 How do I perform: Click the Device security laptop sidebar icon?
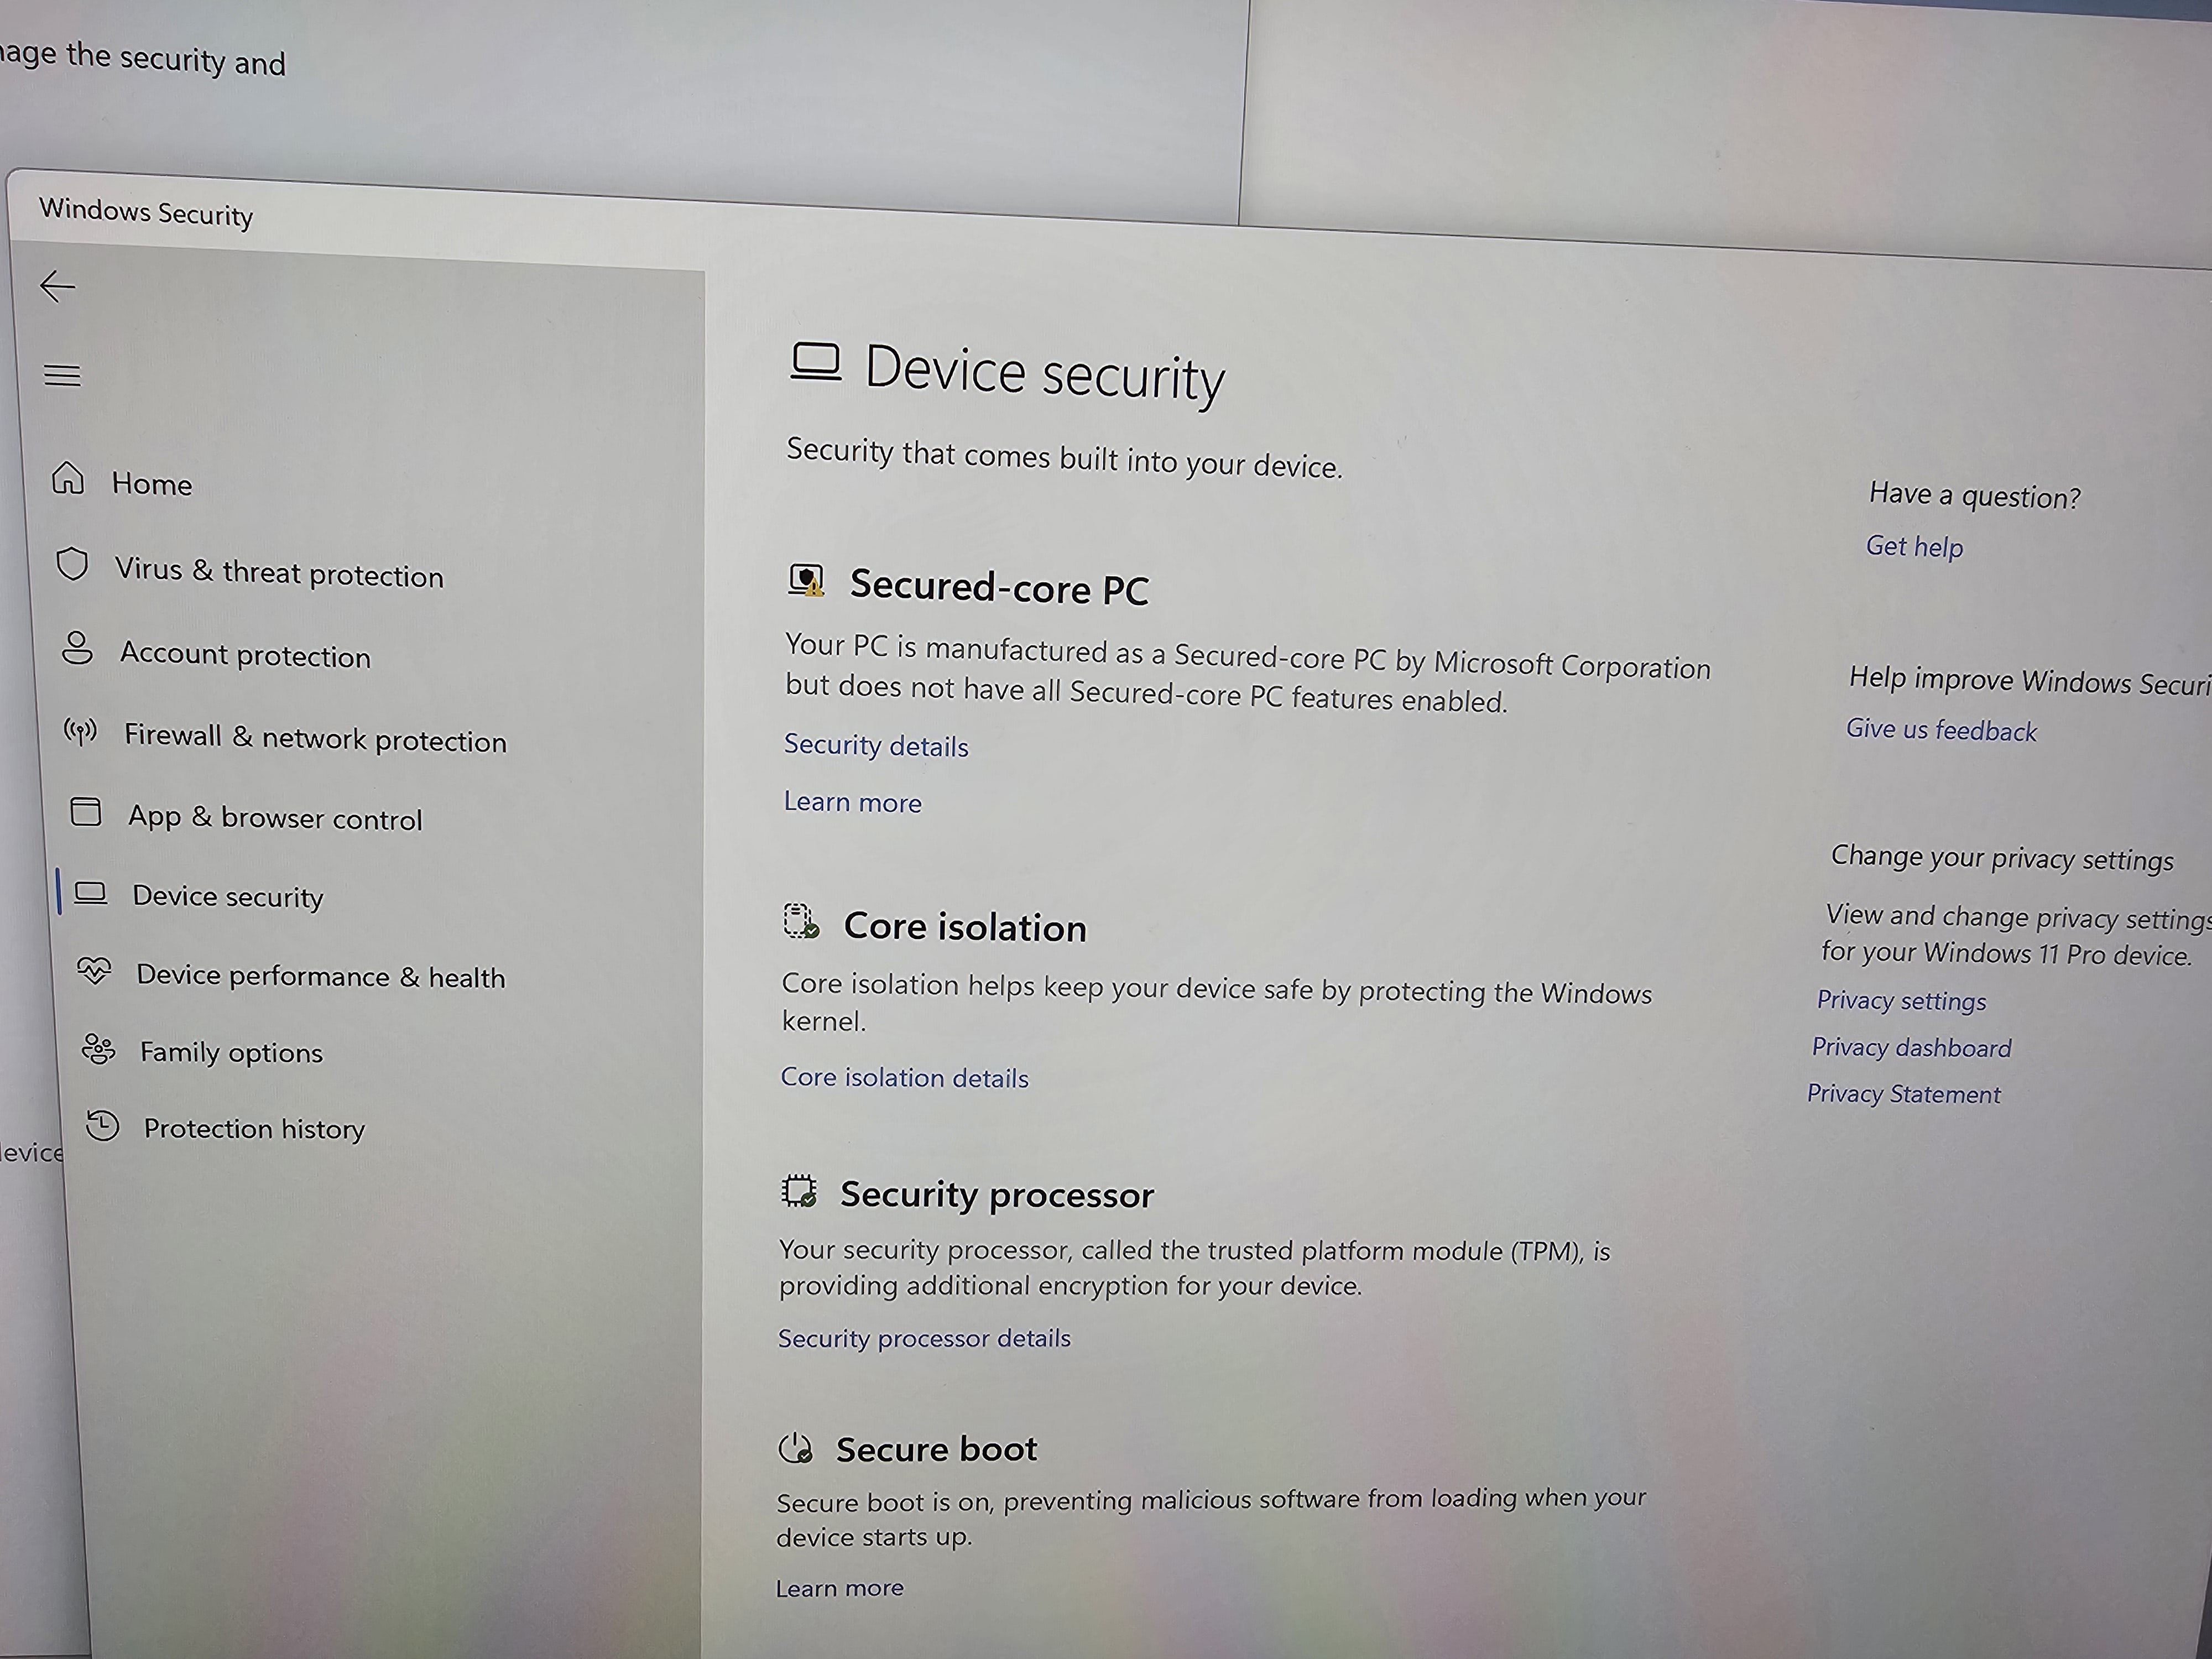point(90,892)
